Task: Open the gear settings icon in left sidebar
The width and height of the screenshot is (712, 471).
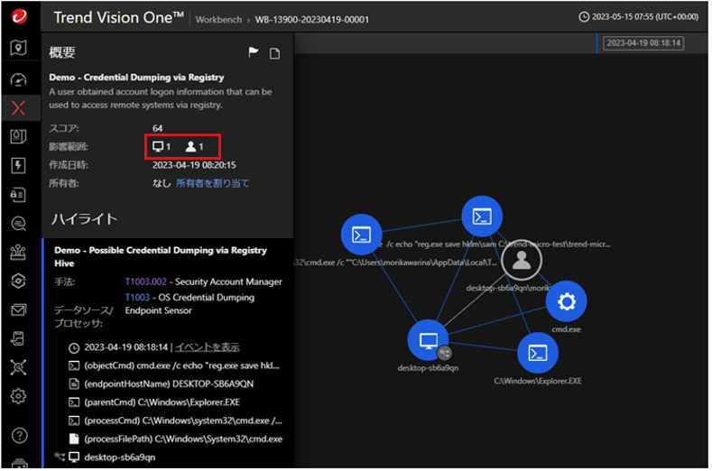Action: tap(18, 396)
